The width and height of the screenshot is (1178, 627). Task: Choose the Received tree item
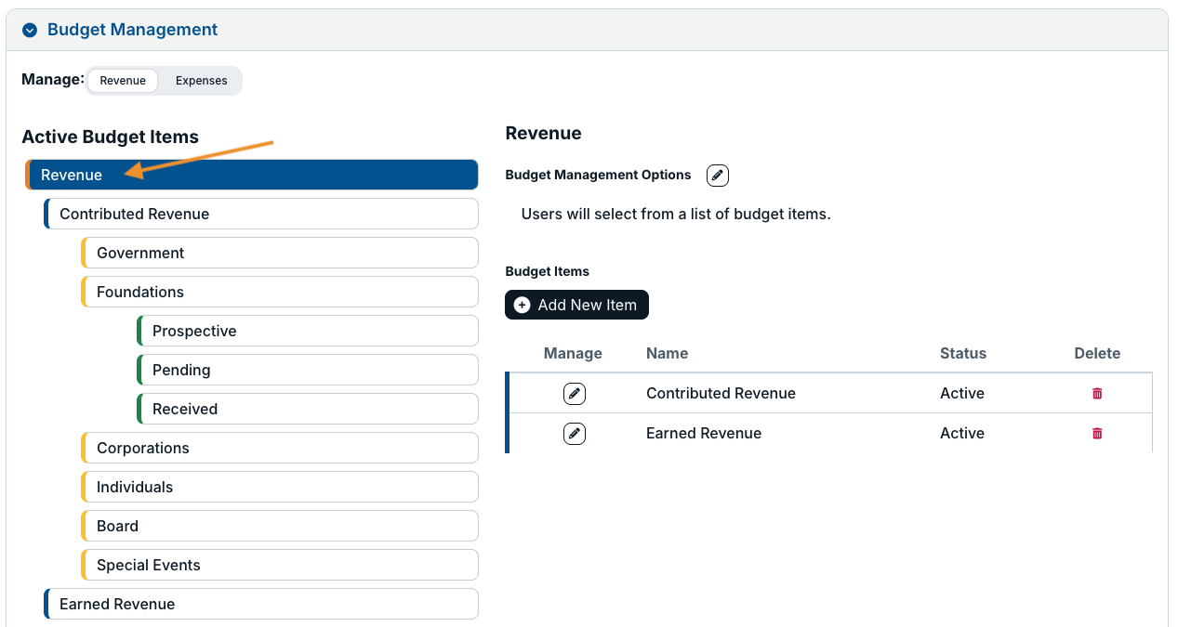[x=308, y=409]
